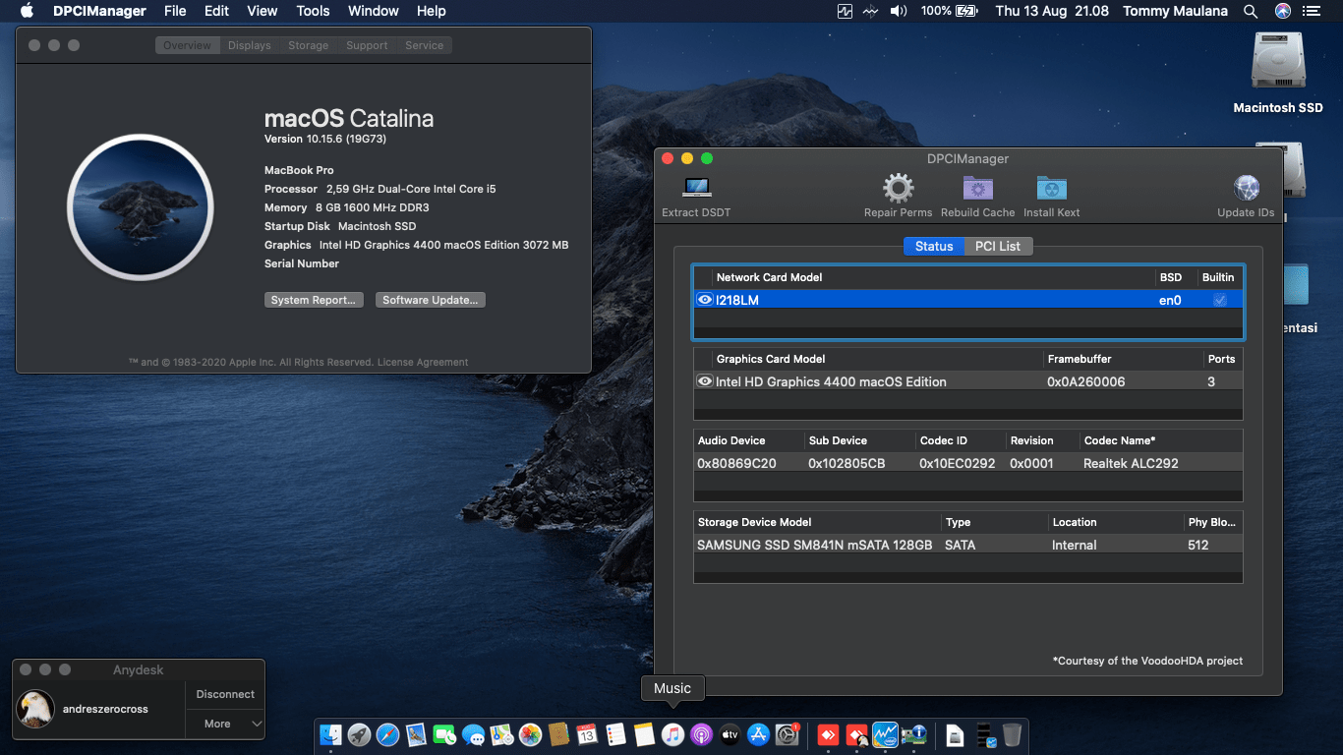Click the eye icon beside I218LM

(704, 300)
